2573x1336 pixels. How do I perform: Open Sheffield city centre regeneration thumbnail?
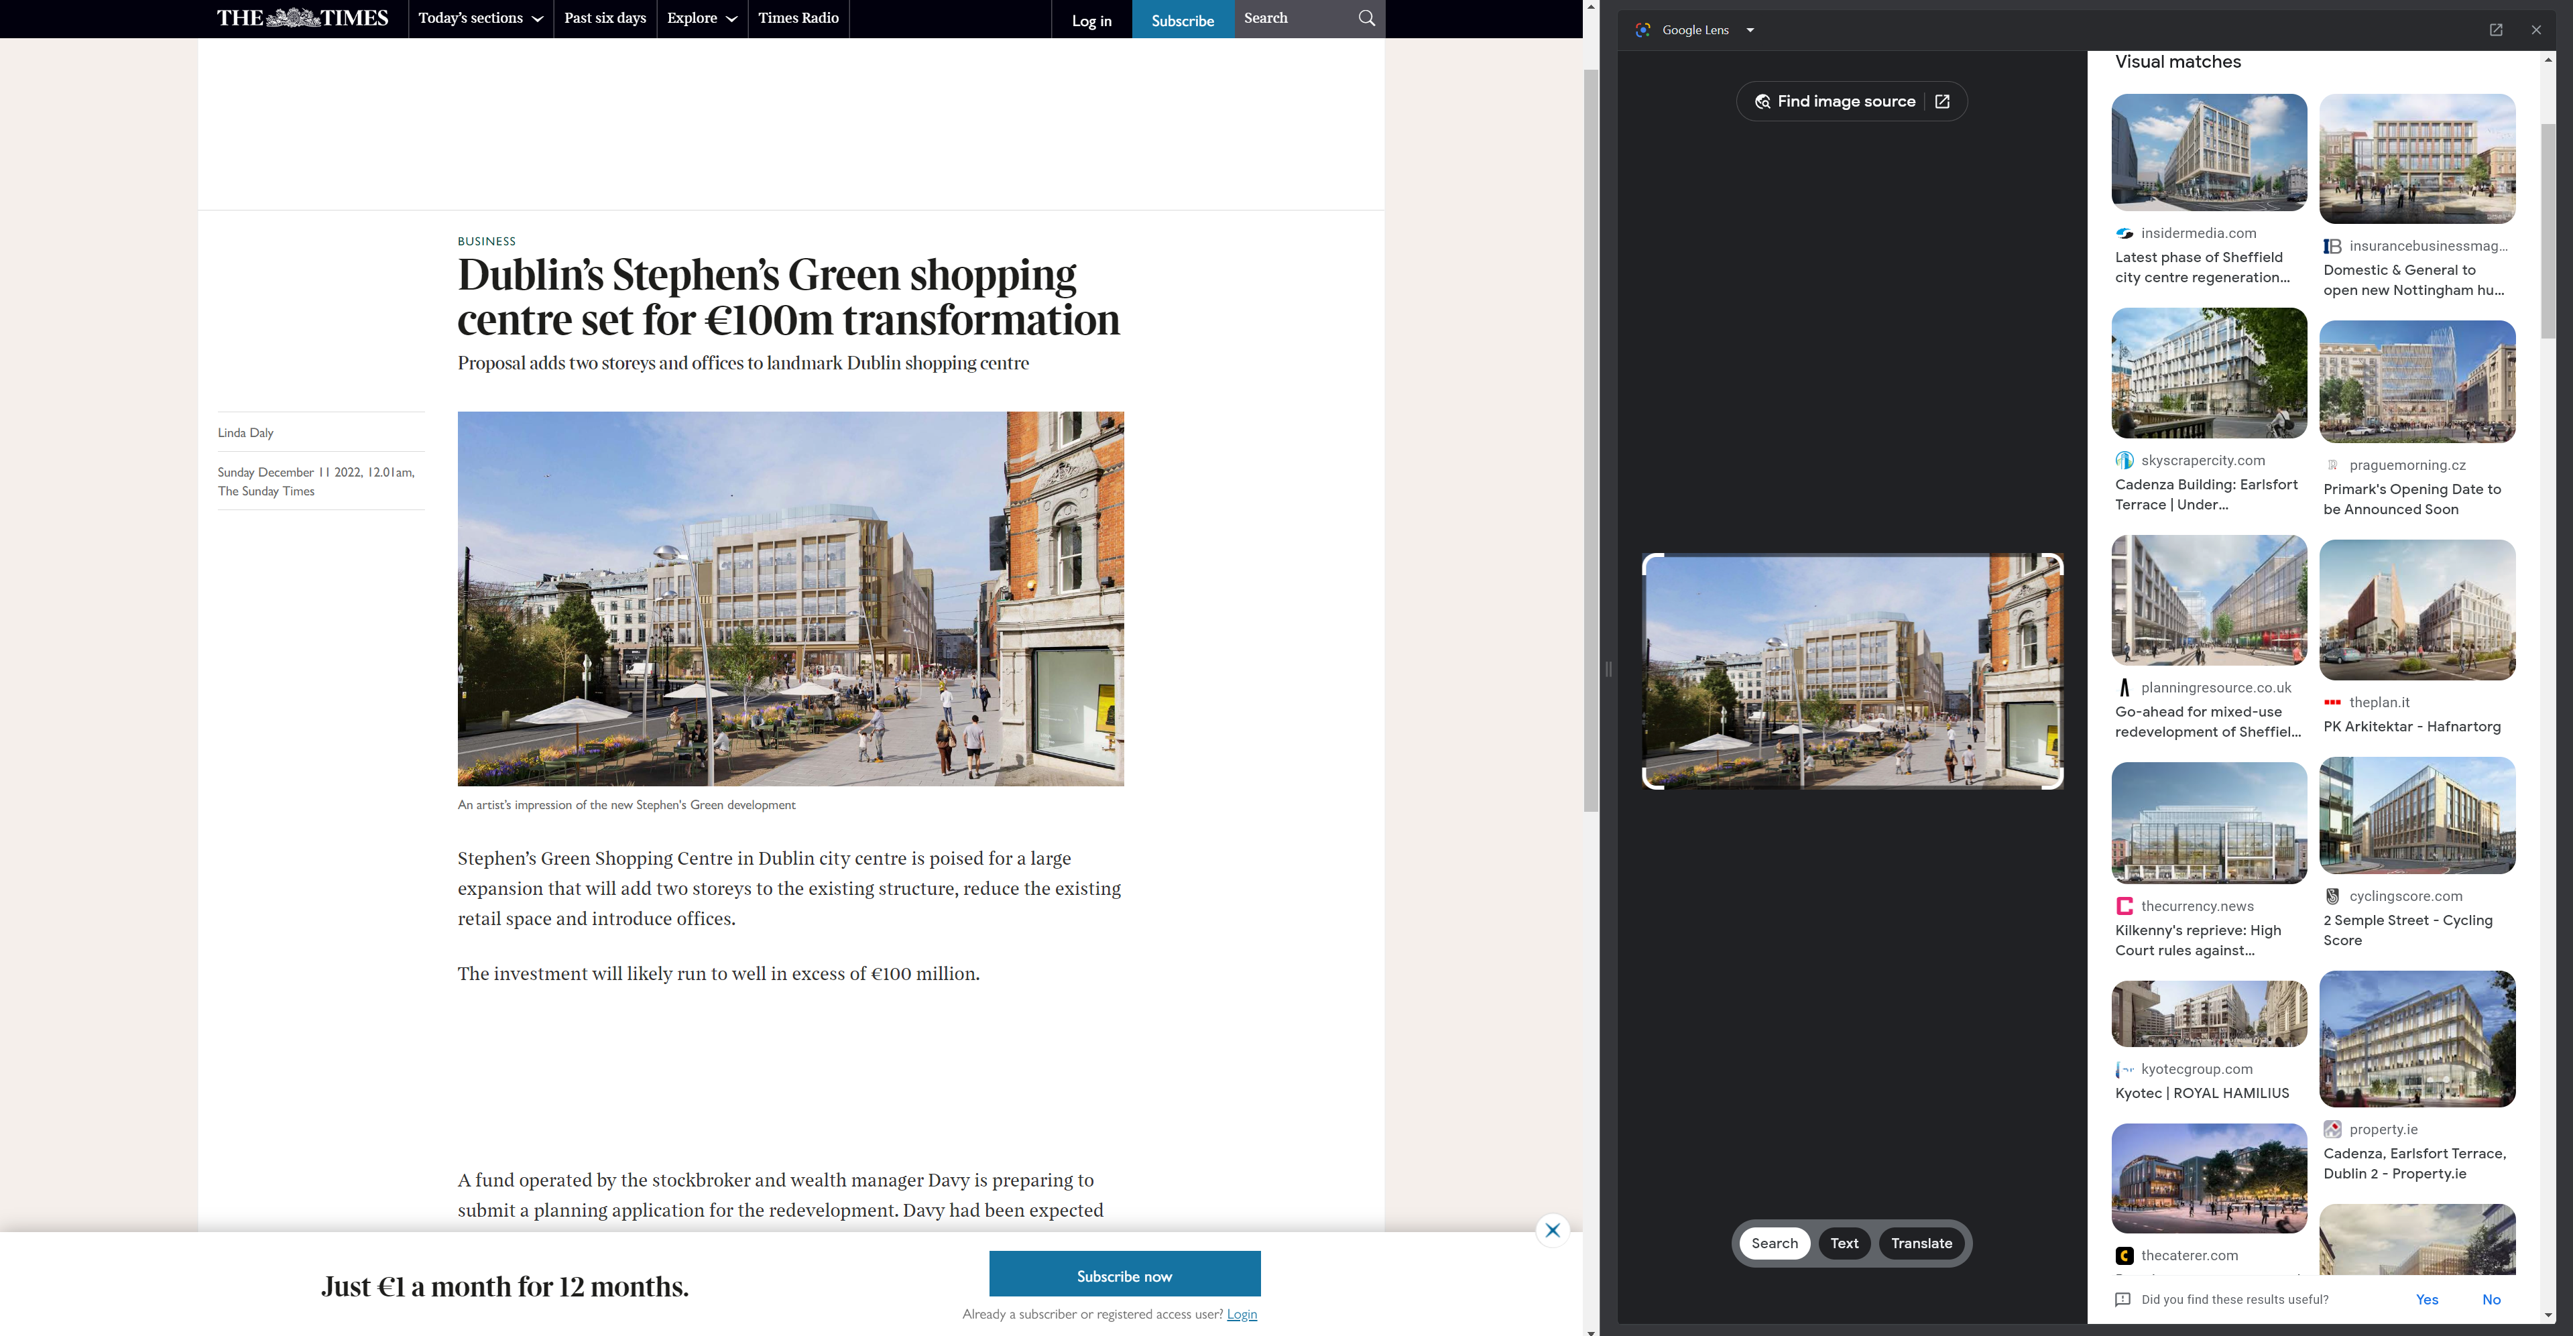click(x=2208, y=151)
